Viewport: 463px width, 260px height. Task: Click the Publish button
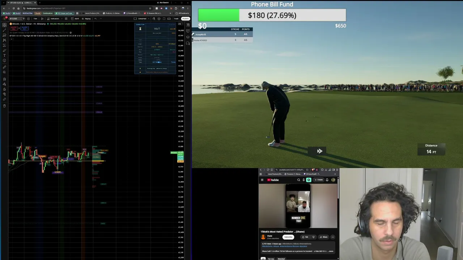coord(186,18)
